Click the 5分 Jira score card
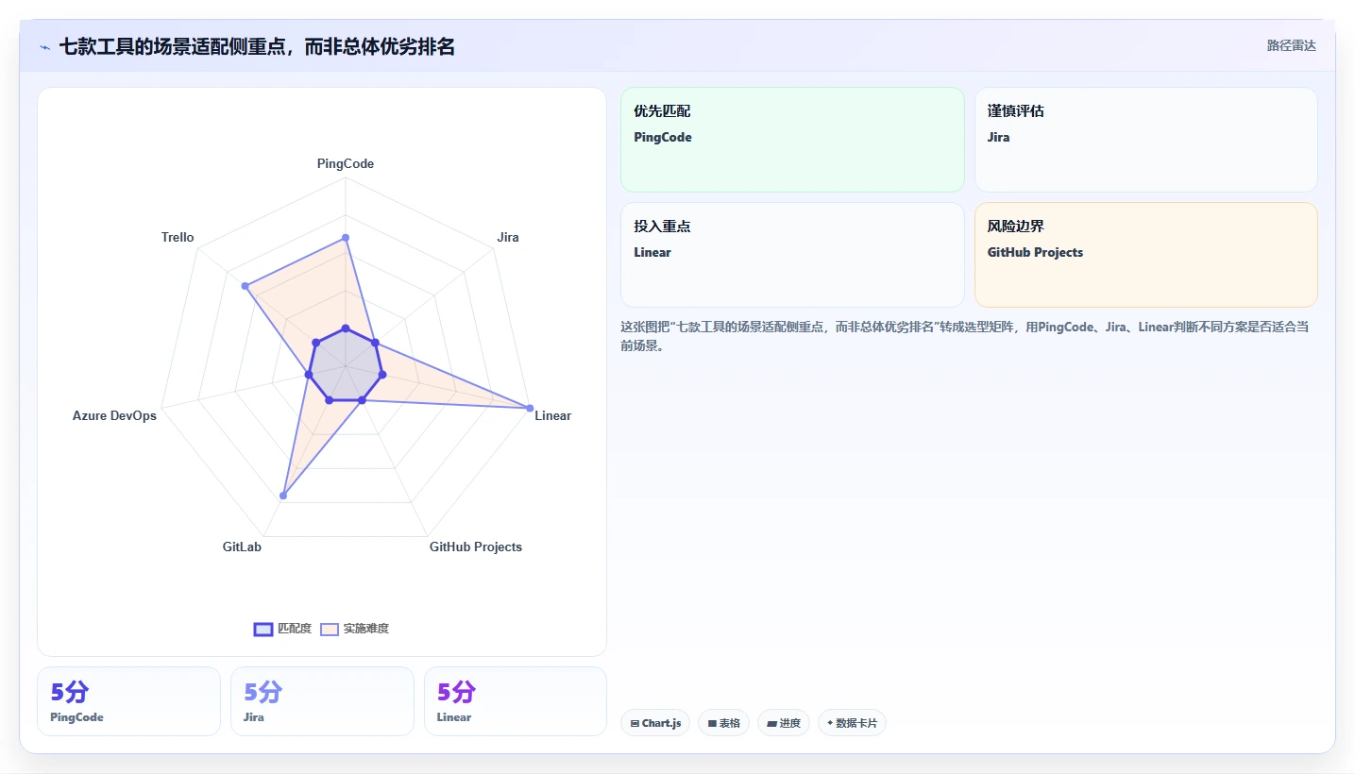Image resolution: width=1355 pixels, height=774 pixels. click(322, 701)
